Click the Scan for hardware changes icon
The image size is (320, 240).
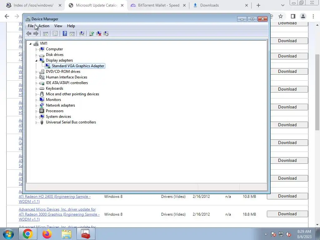(x=82, y=34)
